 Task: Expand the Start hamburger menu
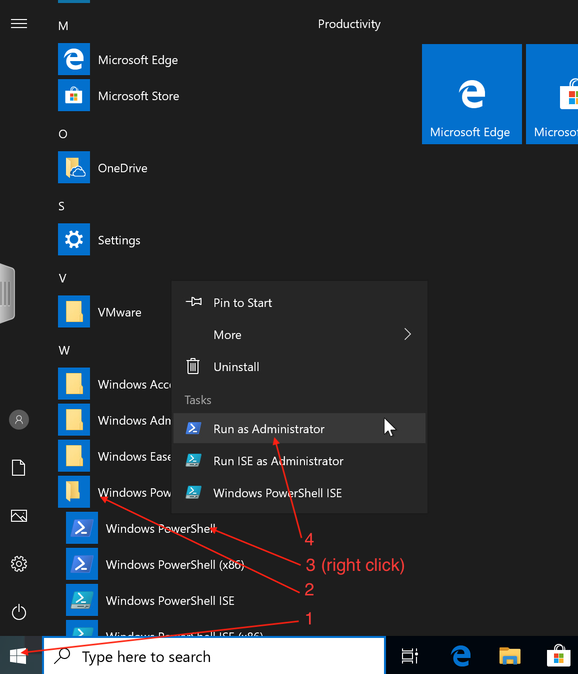[x=19, y=24]
